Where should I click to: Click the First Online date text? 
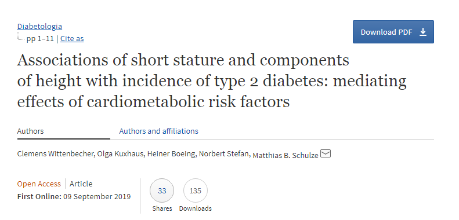pyautogui.click(x=74, y=196)
